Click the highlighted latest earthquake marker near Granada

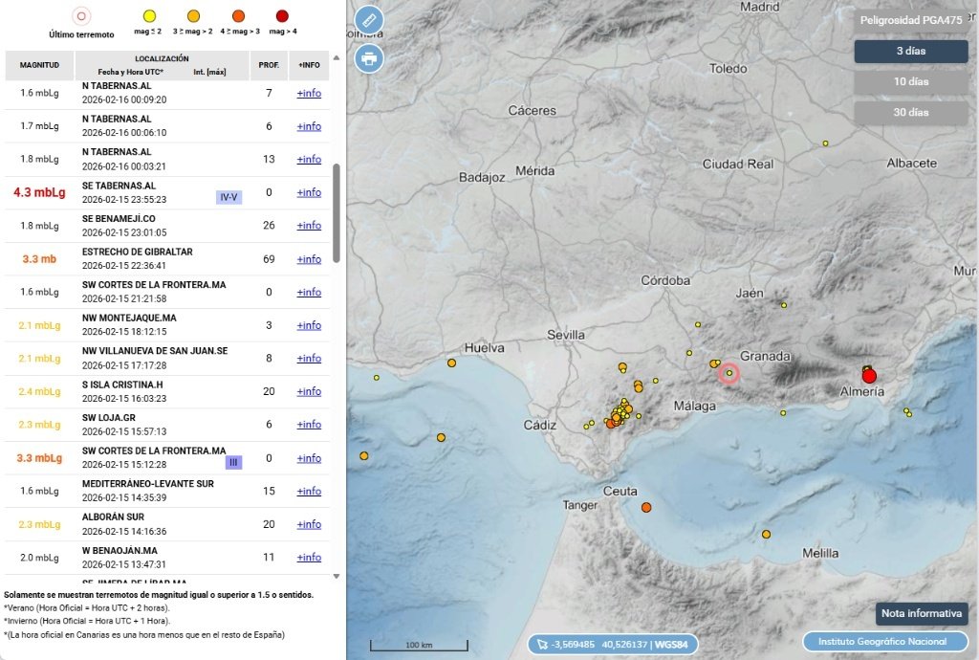pyautogui.click(x=729, y=375)
